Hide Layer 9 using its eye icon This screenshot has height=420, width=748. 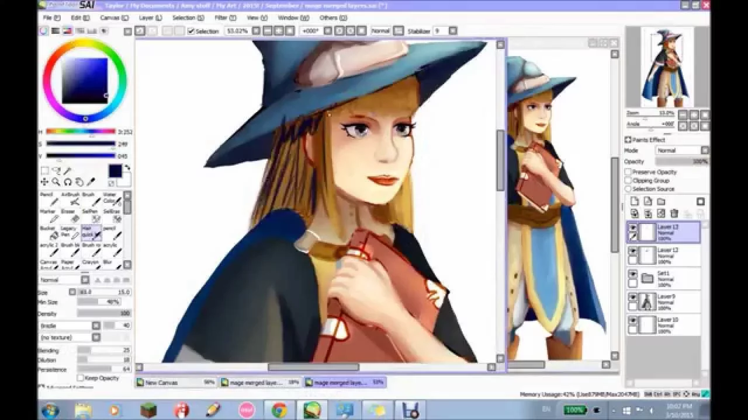(632, 297)
